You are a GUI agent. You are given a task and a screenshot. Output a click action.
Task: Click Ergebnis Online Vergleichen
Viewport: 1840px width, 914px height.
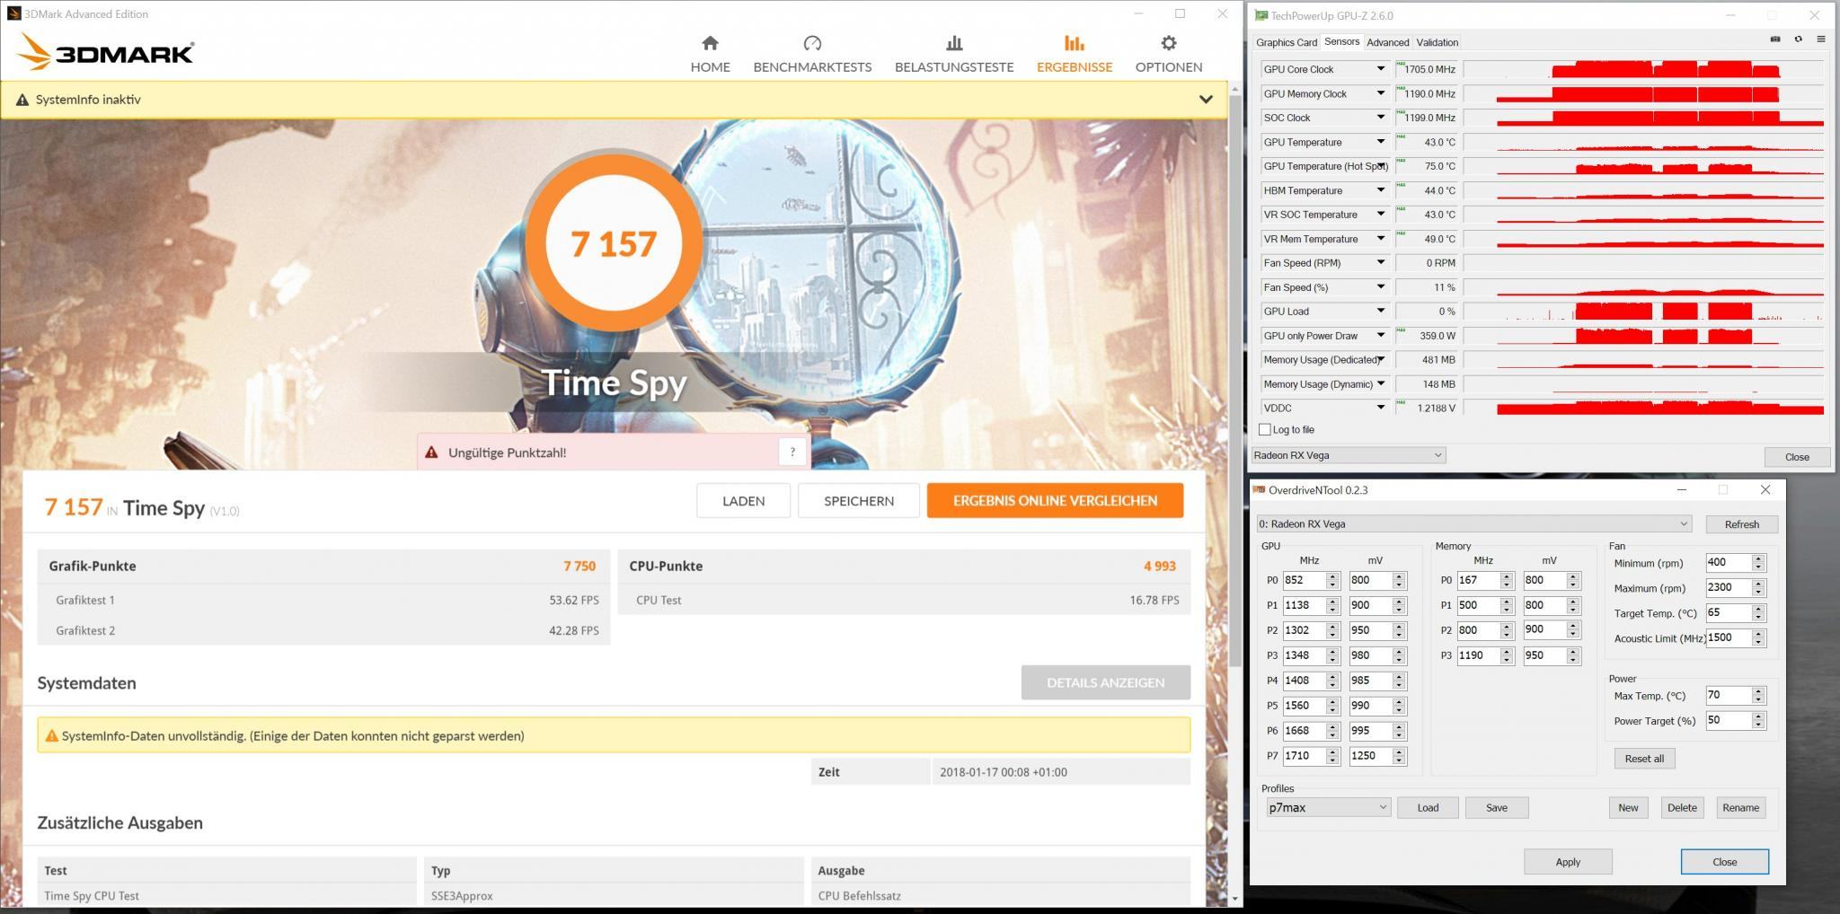tap(1055, 500)
